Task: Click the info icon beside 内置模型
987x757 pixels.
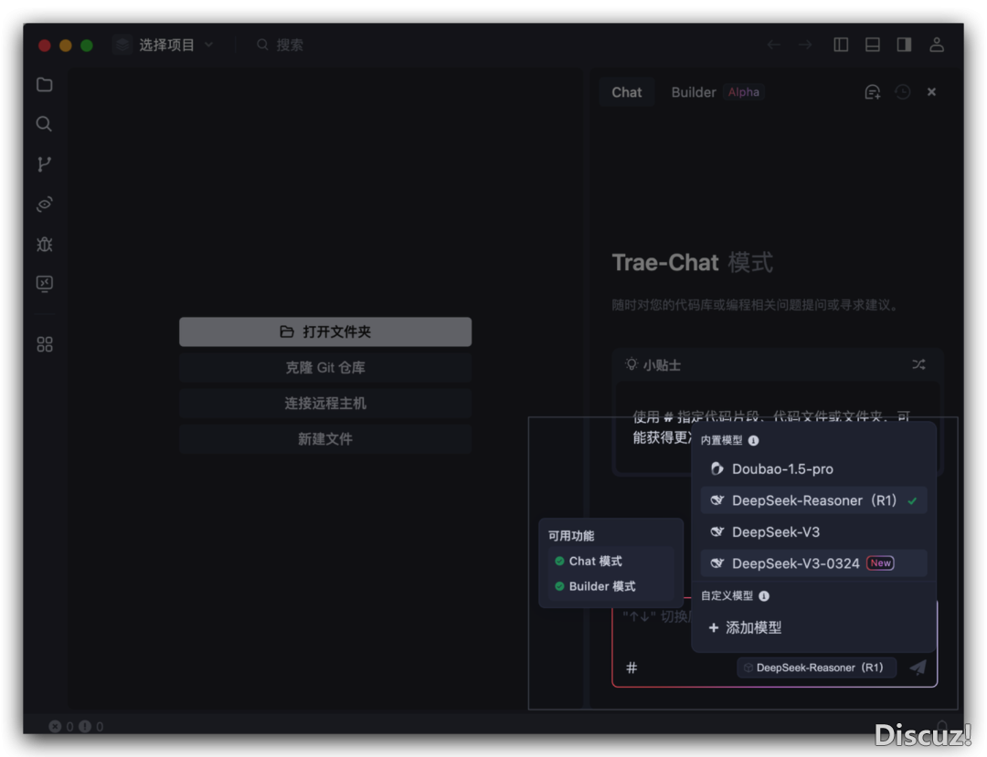Action: 753,440
